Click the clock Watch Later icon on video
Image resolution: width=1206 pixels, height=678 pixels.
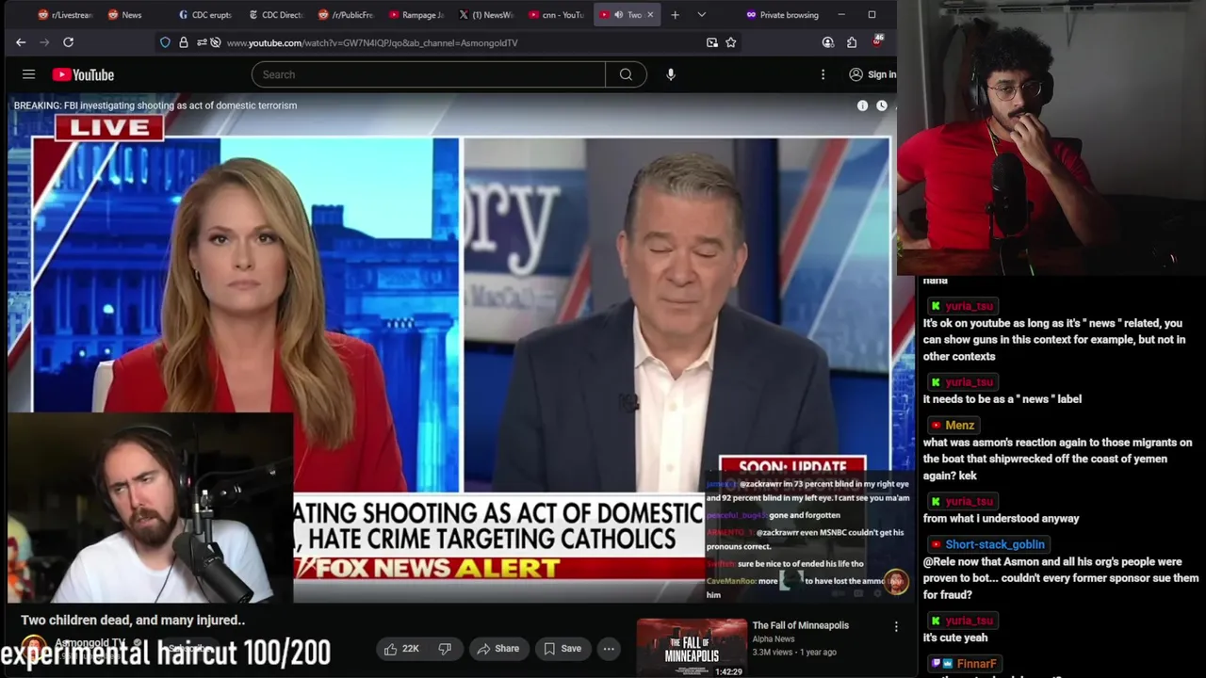(x=882, y=105)
